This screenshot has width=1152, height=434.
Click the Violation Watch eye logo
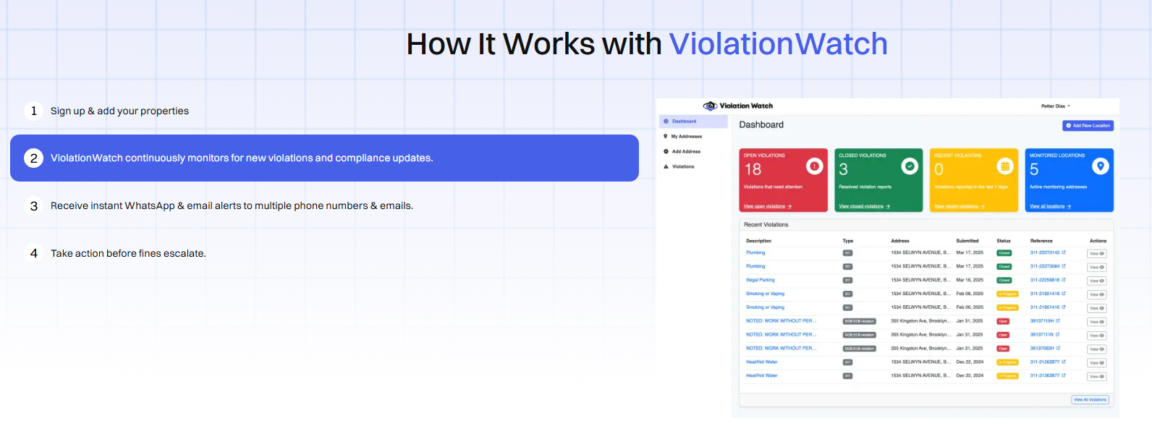pyautogui.click(x=710, y=106)
